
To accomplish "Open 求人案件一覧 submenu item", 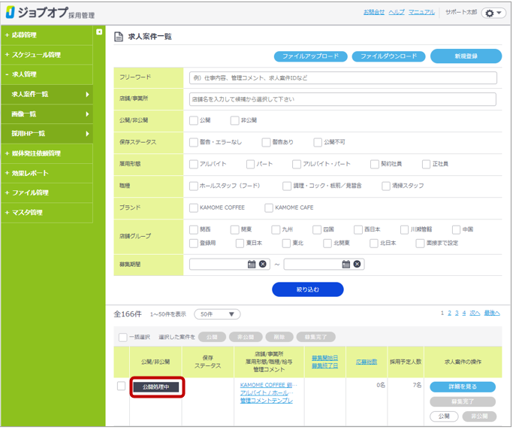I will coord(47,94).
